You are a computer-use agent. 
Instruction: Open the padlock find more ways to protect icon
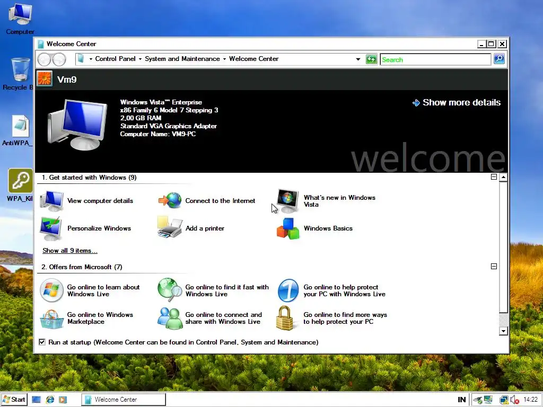click(285, 318)
